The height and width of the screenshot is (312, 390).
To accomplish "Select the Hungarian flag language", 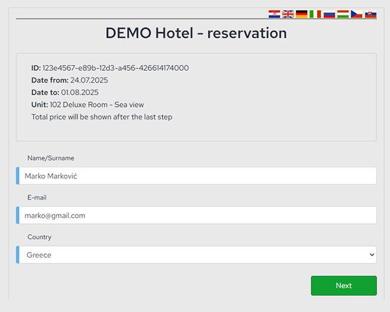I will [343, 14].
